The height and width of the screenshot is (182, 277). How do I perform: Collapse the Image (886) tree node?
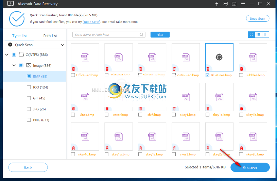click(14, 65)
